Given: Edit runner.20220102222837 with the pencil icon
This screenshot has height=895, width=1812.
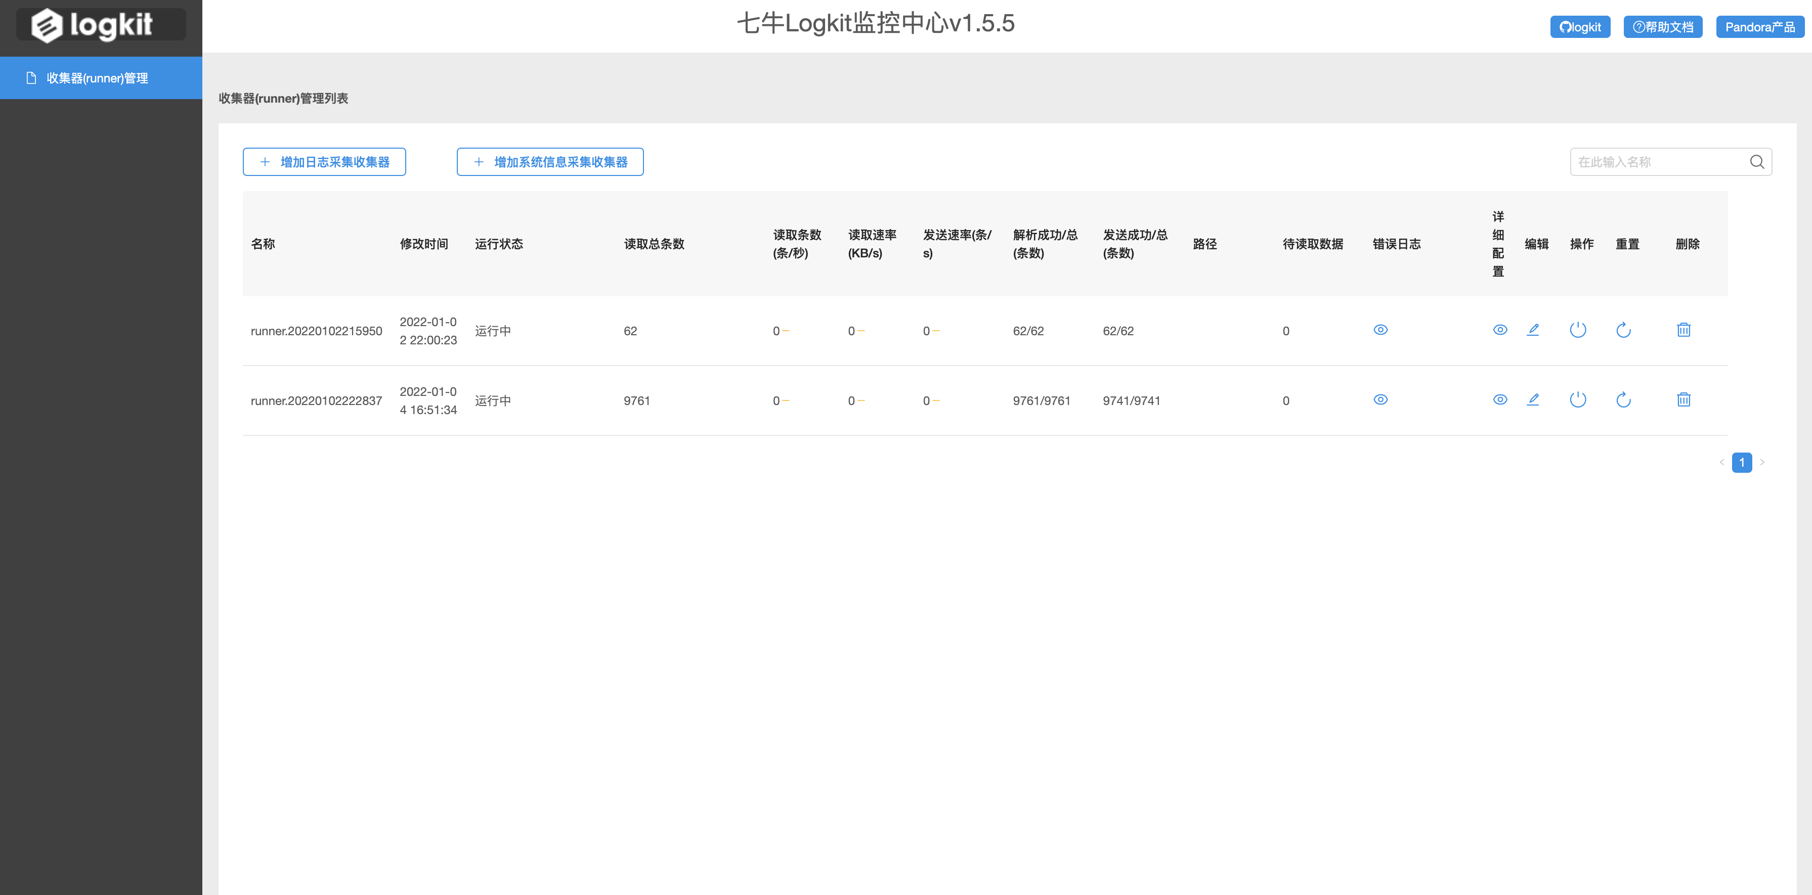Looking at the screenshot, I should pos(1533,399).
